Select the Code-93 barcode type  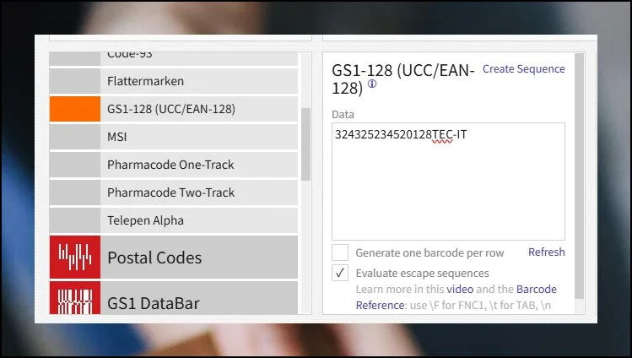(x=130, y=56)
